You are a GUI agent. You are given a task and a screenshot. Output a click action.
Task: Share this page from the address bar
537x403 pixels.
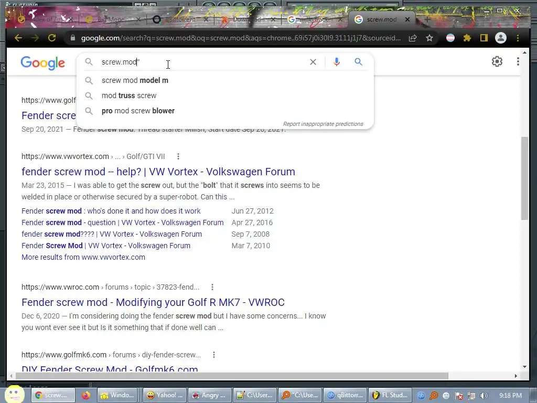[413, 38]
